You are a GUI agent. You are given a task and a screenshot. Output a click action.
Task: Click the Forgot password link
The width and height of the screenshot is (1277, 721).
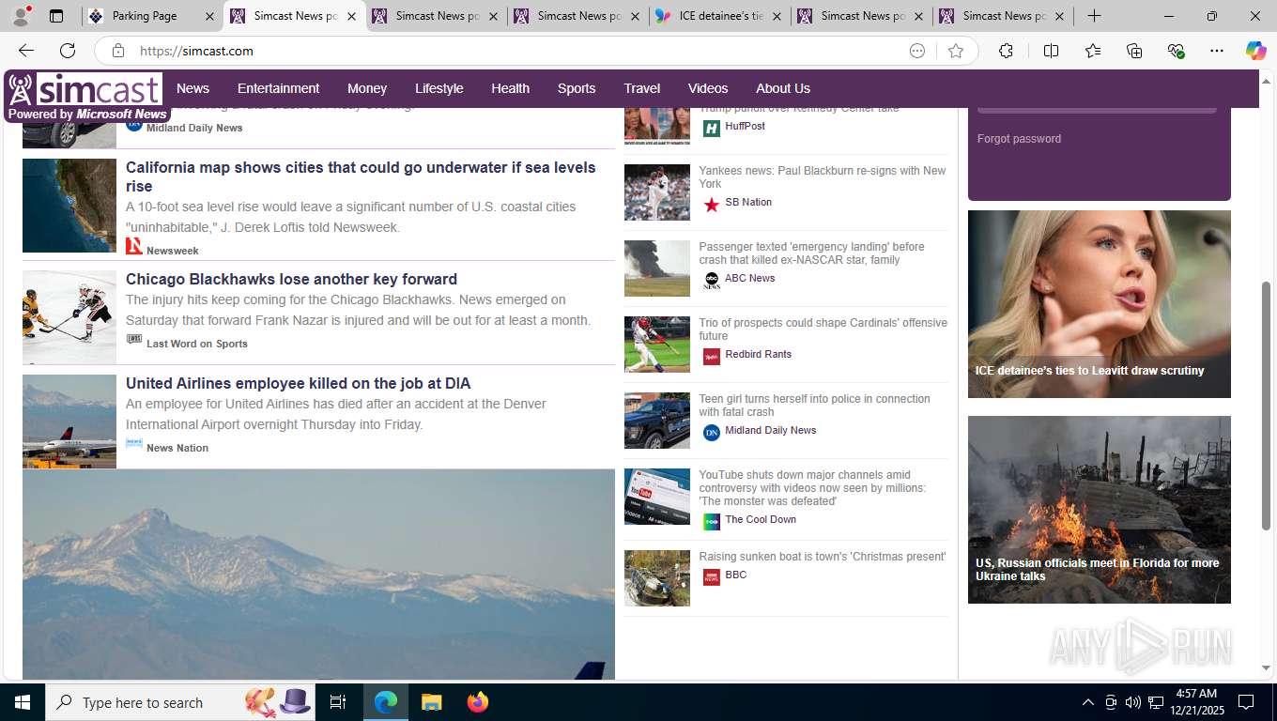pyautogui.click(x=1019, y=139)
